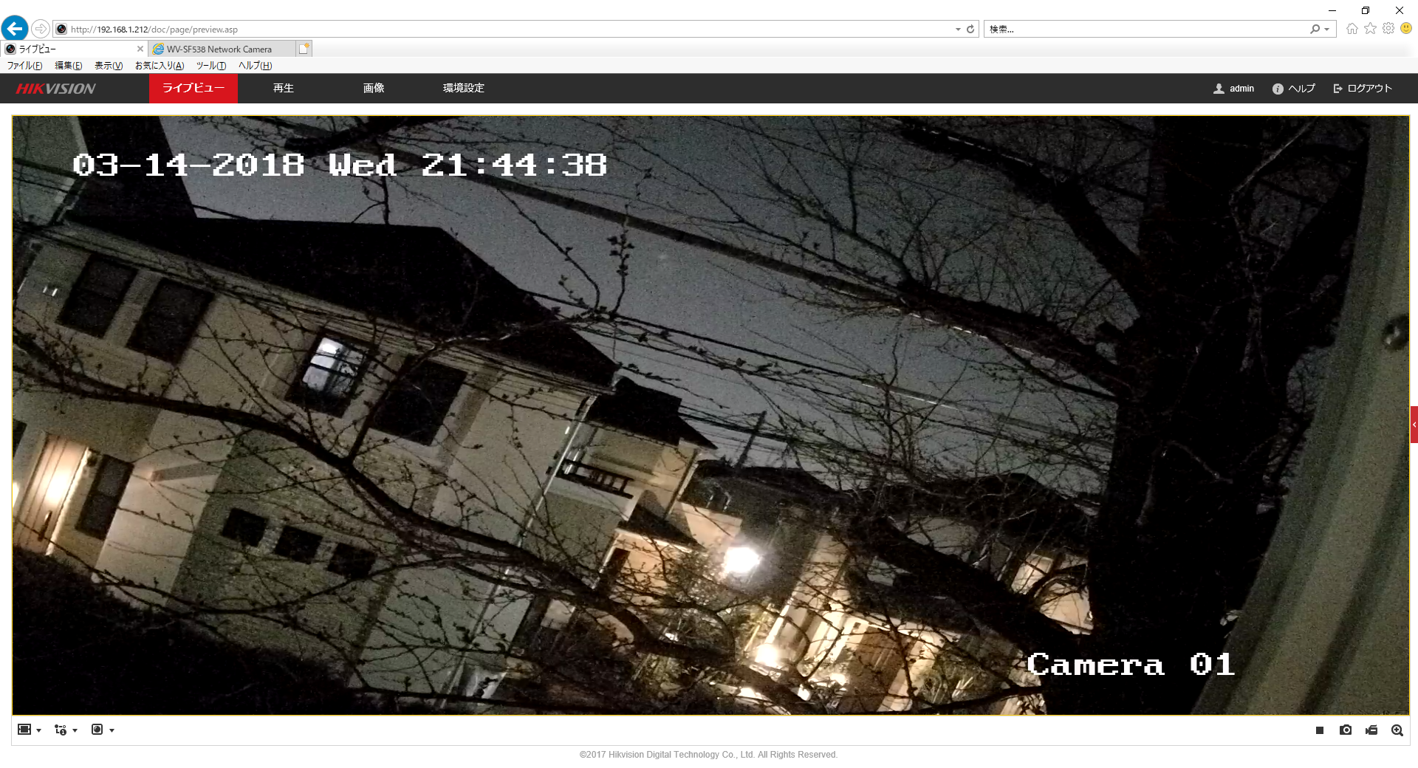Open address bar history dropdown
The height and width of the screenshot is (768, 1418).
[x=958, y=30]
